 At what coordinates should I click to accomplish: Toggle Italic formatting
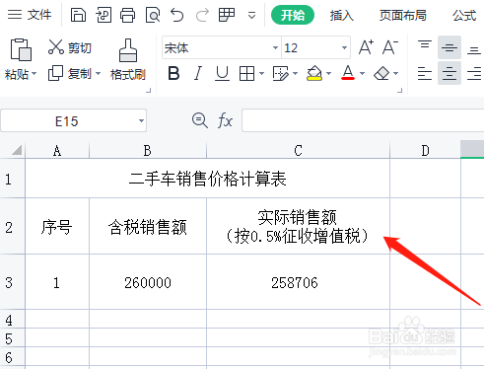[x=198, y=73]
